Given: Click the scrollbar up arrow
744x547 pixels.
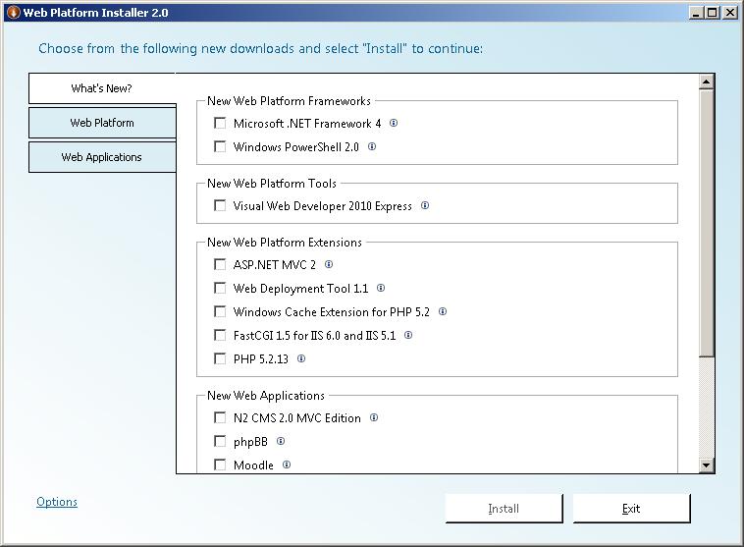Looking at the screenshot, I should coord(707,82).
